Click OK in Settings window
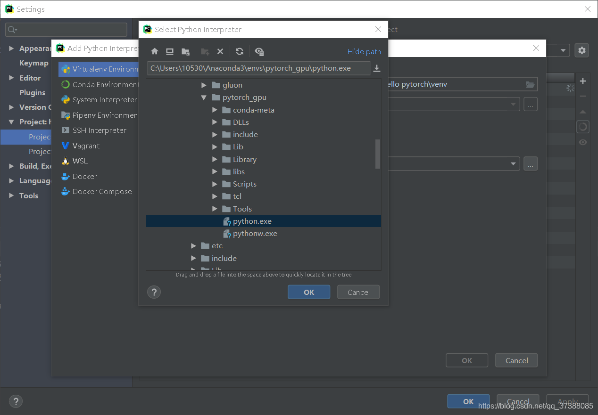 pyautogui.click(x=468, y=401)
